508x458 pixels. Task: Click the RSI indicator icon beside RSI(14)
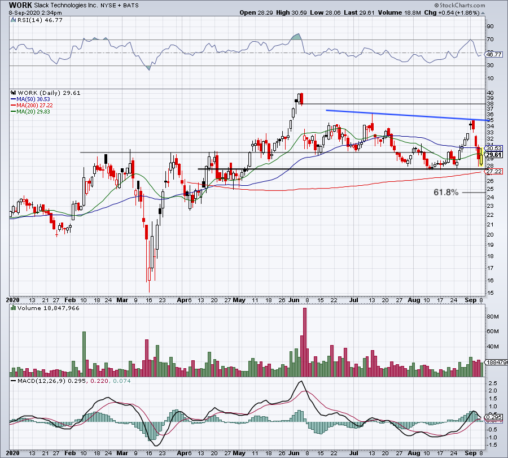click(13, 20)
